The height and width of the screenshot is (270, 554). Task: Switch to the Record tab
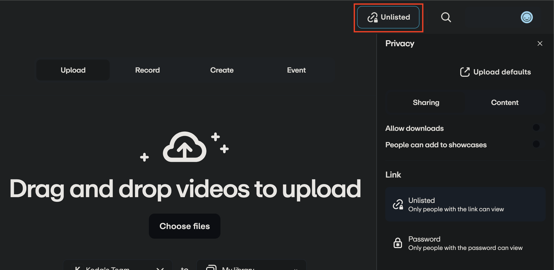(147, 70)
